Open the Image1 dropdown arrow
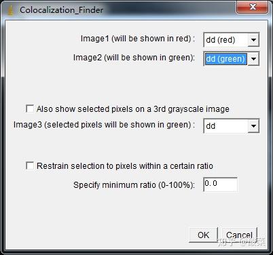Image resolution: width=273 pixels, height=255 pixels. click(x=253, y=40)
